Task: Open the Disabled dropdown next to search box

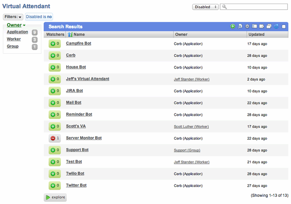Action: coord(205,7)
